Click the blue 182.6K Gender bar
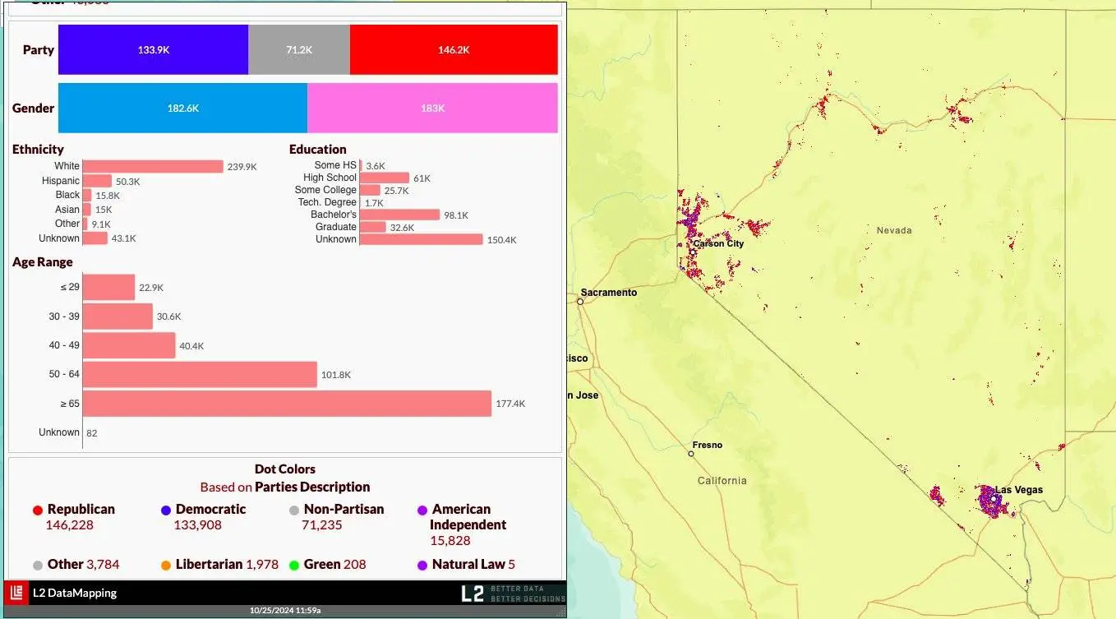 tap(182, 108)
